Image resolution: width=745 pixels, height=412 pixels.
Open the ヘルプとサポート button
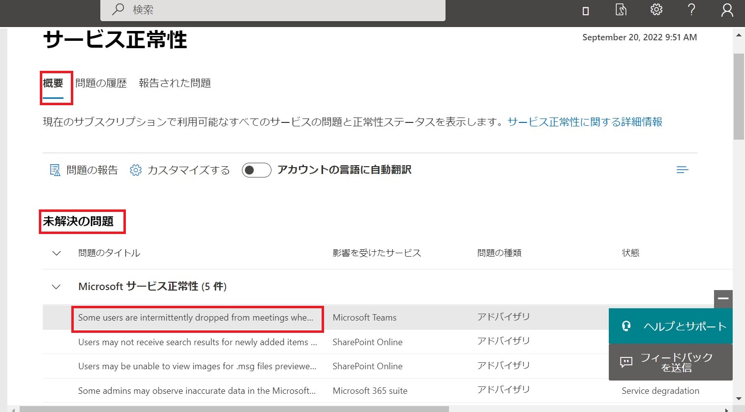pos(670,326)
